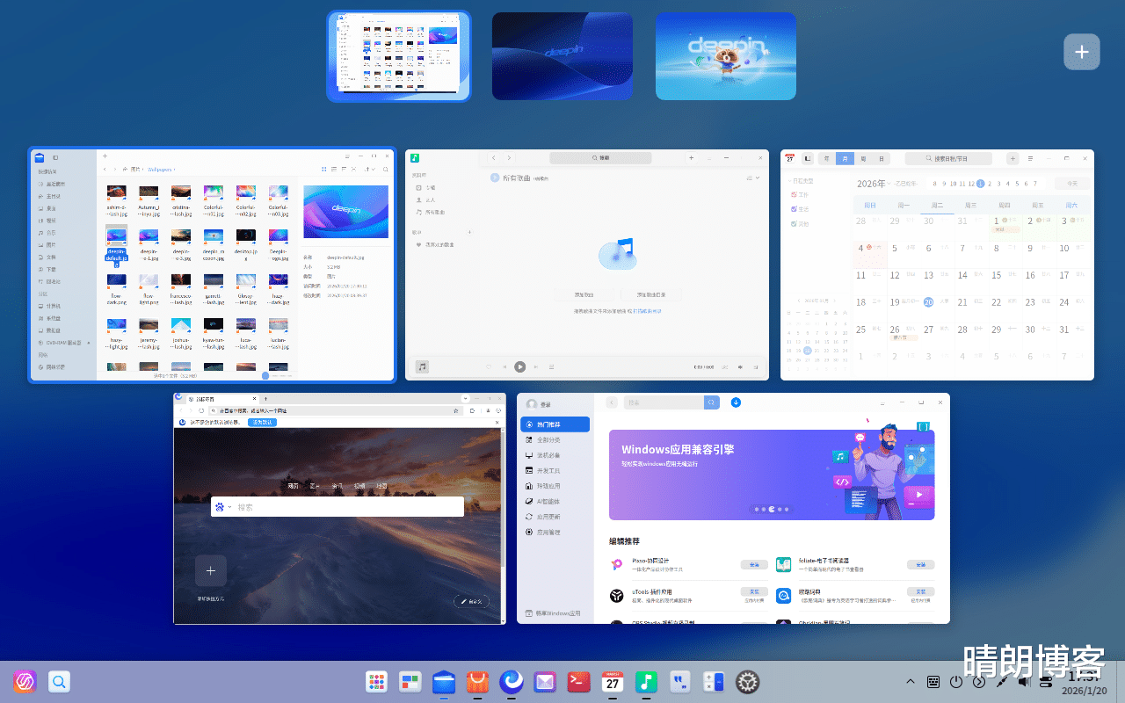The image size is (1125, 703).
Task: Expand the system tray hidden icons chevron
Action: (x=911, y=682)
